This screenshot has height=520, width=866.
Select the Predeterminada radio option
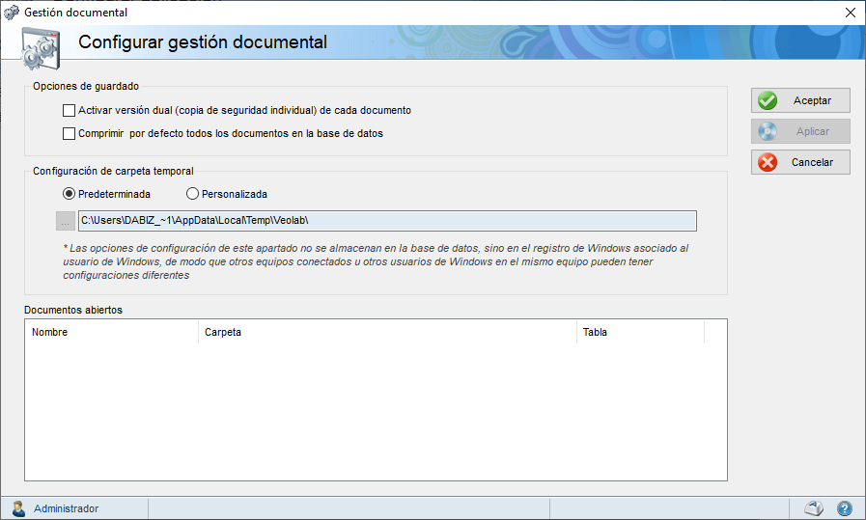pyautogui.click(x=70, y=194)
